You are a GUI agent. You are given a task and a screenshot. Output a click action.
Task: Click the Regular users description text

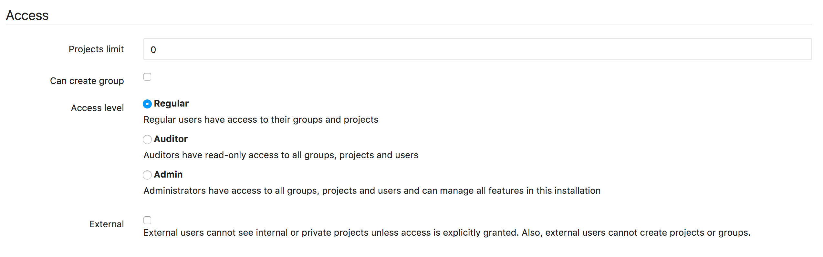(x=261, y=120)
